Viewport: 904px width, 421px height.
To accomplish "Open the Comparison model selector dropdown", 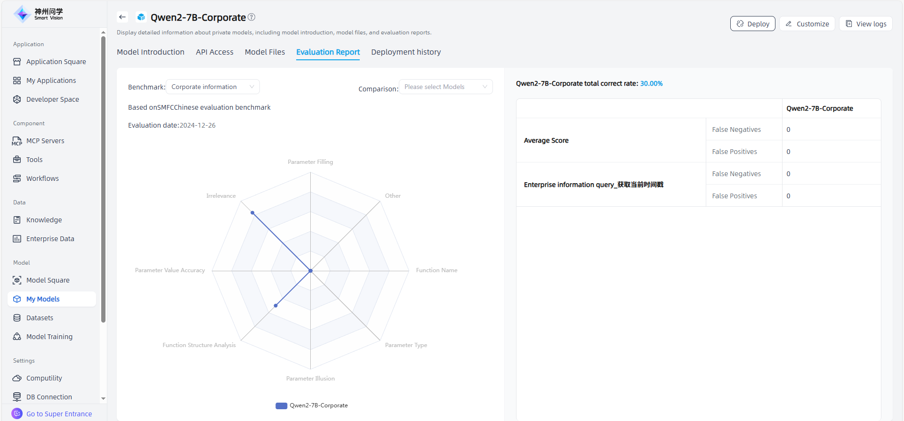I will pyautogui.click(x=445, y=87).
